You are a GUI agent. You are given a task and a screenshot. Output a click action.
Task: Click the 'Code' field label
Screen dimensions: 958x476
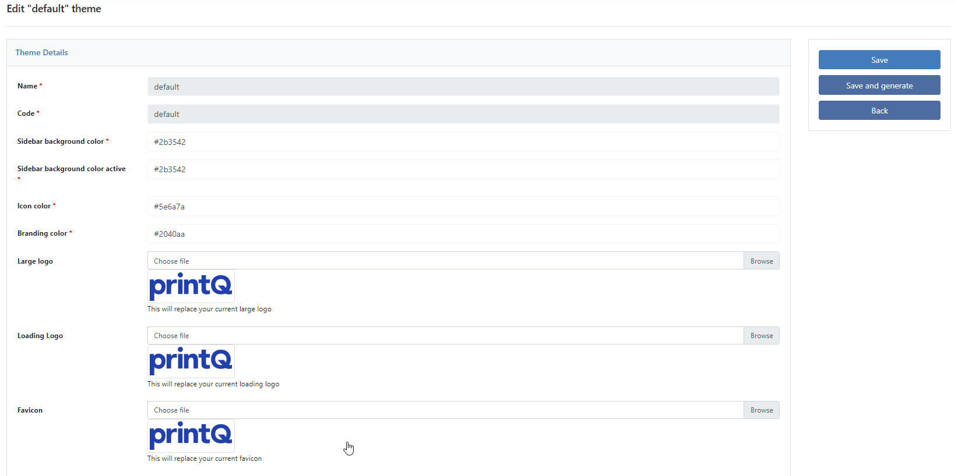click(26, 113)
